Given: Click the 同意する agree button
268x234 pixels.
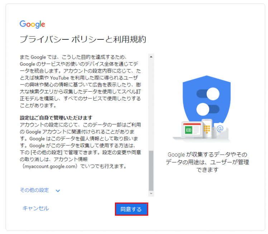Looking at the screenshot, I should pyautogui.click(x=131, y=209).
